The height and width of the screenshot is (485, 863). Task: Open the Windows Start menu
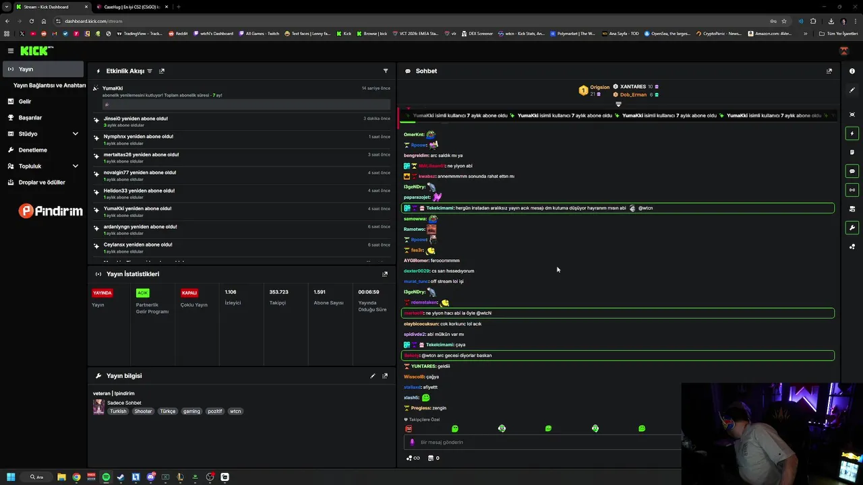(11, 477)
